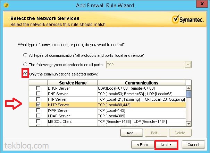Viewport: 210px width, 153px height.
Task: Click the Service Name column header
Action: [73, 83]
